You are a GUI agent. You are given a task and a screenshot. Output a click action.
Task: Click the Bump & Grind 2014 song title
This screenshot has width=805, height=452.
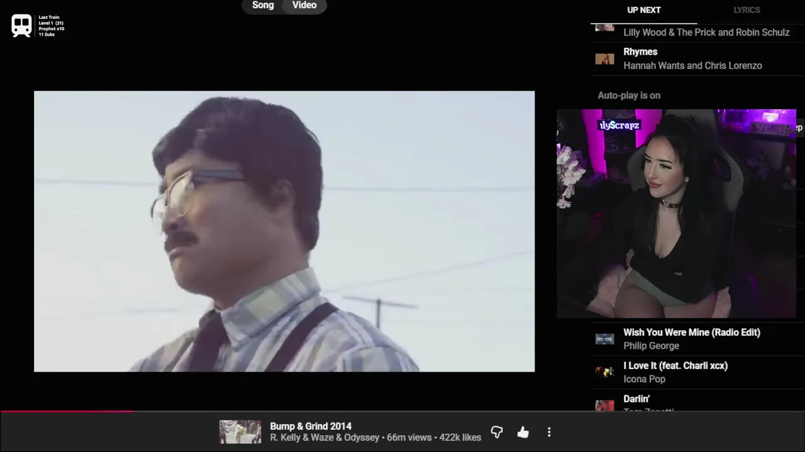coord(311,426)
